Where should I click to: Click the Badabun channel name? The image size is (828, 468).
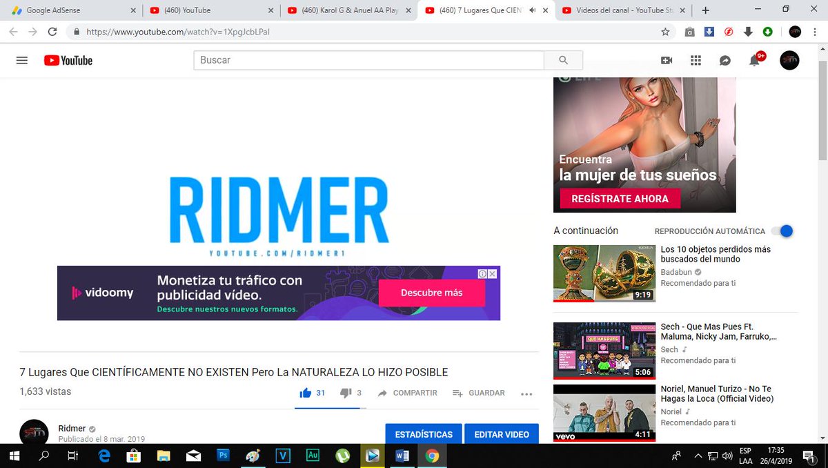pyautogui.click(x=676, y=272)
